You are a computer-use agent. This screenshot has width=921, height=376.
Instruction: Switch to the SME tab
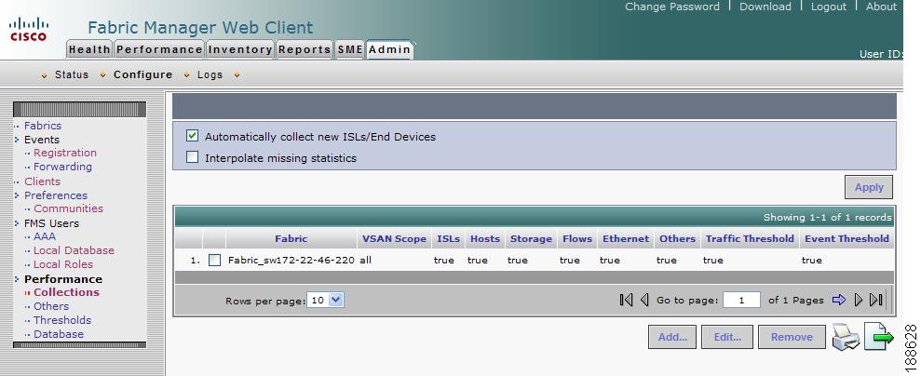350,50
